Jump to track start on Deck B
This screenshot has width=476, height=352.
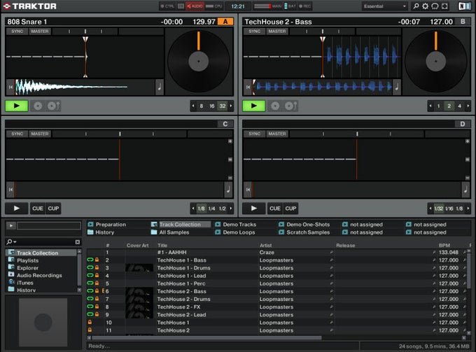coord(248,87)
